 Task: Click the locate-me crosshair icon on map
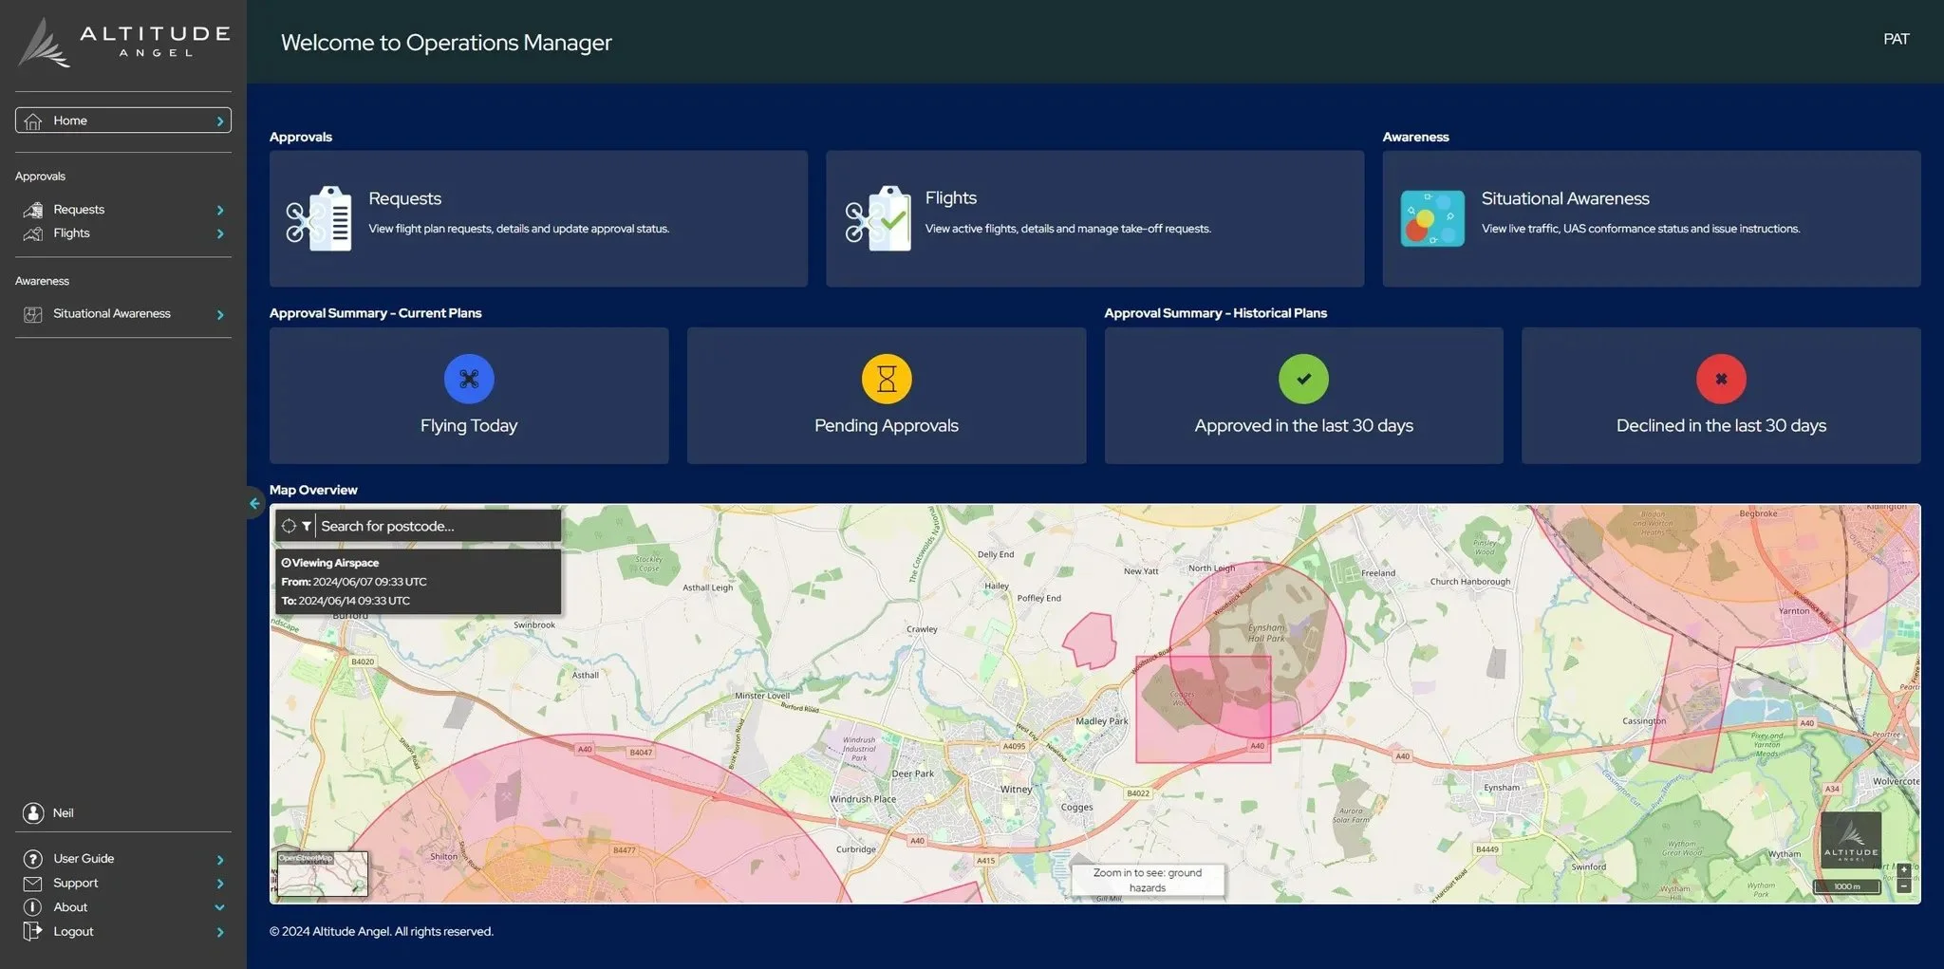click(x=289, y=526)
